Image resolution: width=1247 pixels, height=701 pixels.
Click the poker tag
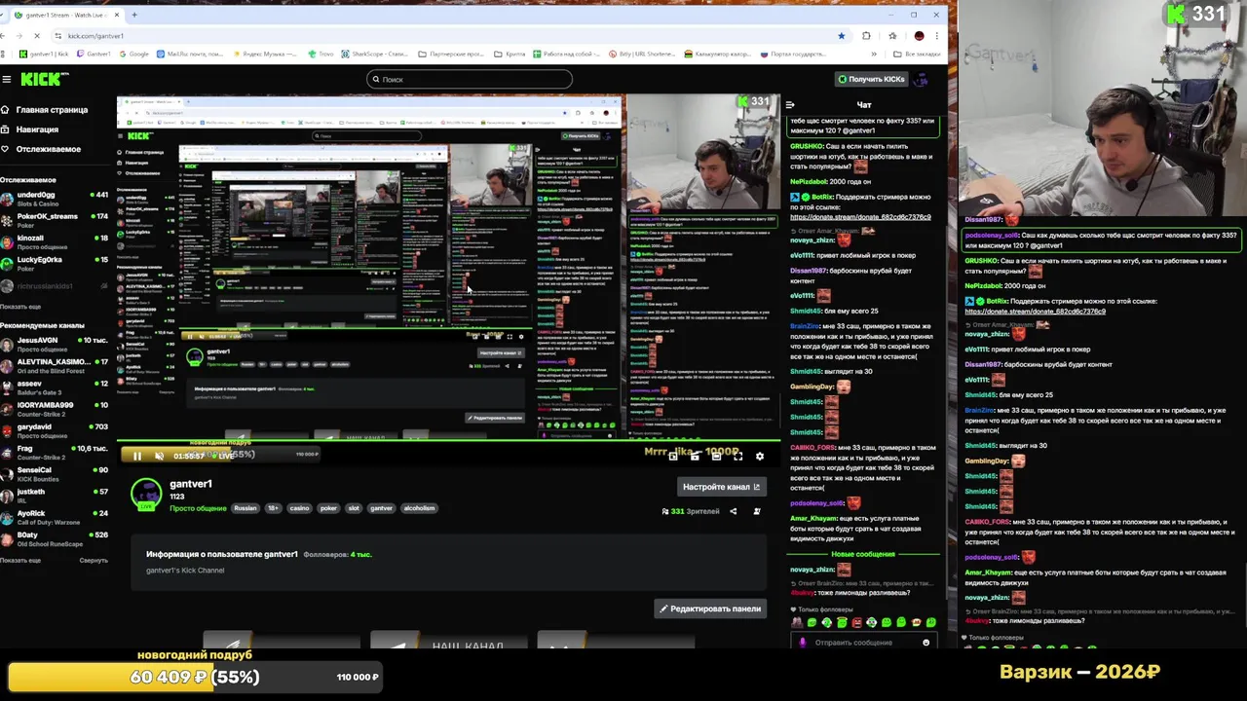(x=328, y=508)
